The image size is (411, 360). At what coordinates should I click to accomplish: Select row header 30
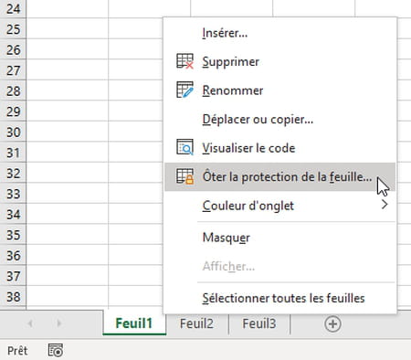[x=13, y=132]
